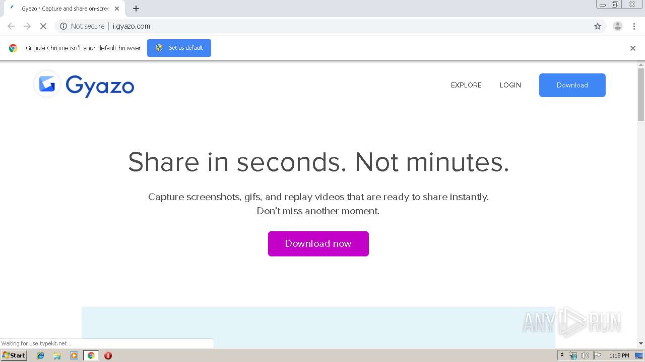Open the EXPLORE page link
The height and width of the screenshot is (362, 645).
pyautogui.click(x=466, y=85)
